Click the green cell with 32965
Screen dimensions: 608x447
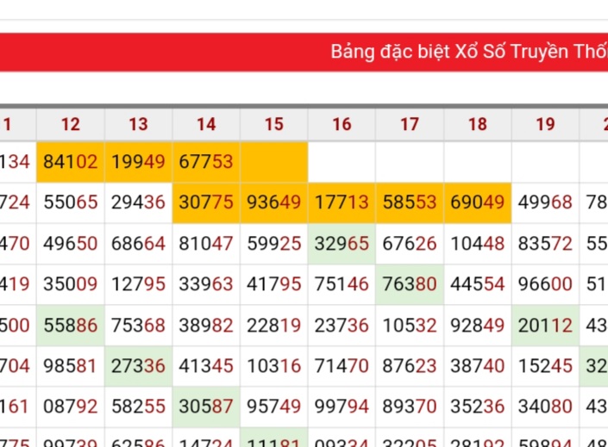point(342,244)
